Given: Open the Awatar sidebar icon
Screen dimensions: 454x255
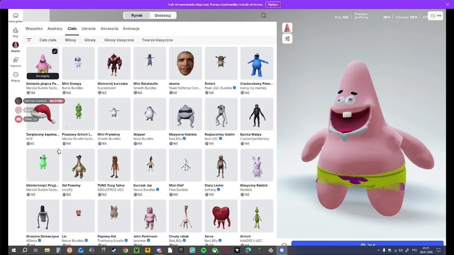Looking at the screenshot, I should [15, 45].
